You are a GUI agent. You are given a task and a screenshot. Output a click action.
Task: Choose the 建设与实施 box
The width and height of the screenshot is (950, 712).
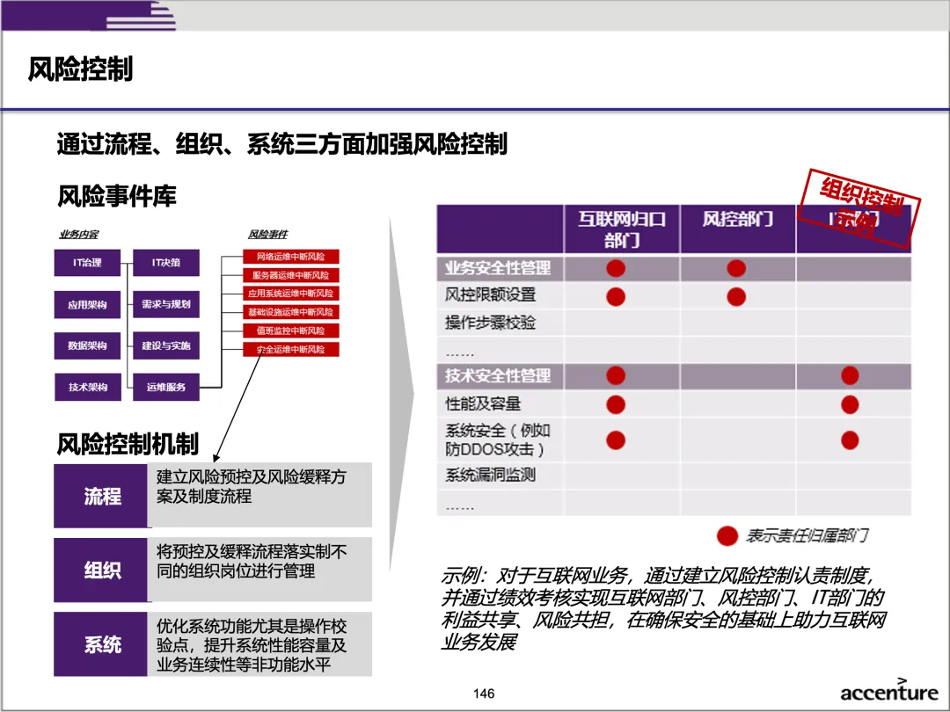tap(166, 345)
